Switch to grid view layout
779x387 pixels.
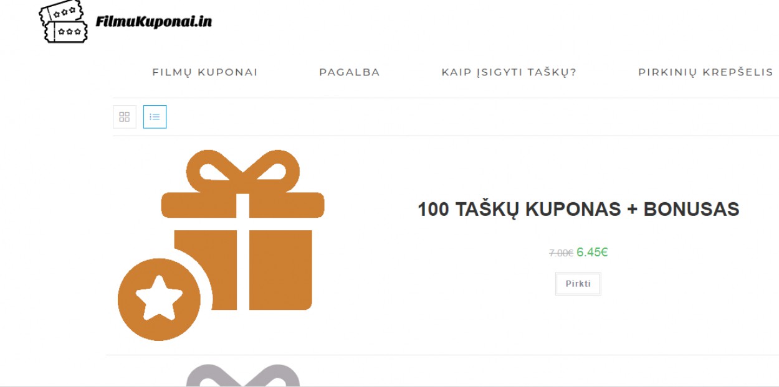coord(125,117)
